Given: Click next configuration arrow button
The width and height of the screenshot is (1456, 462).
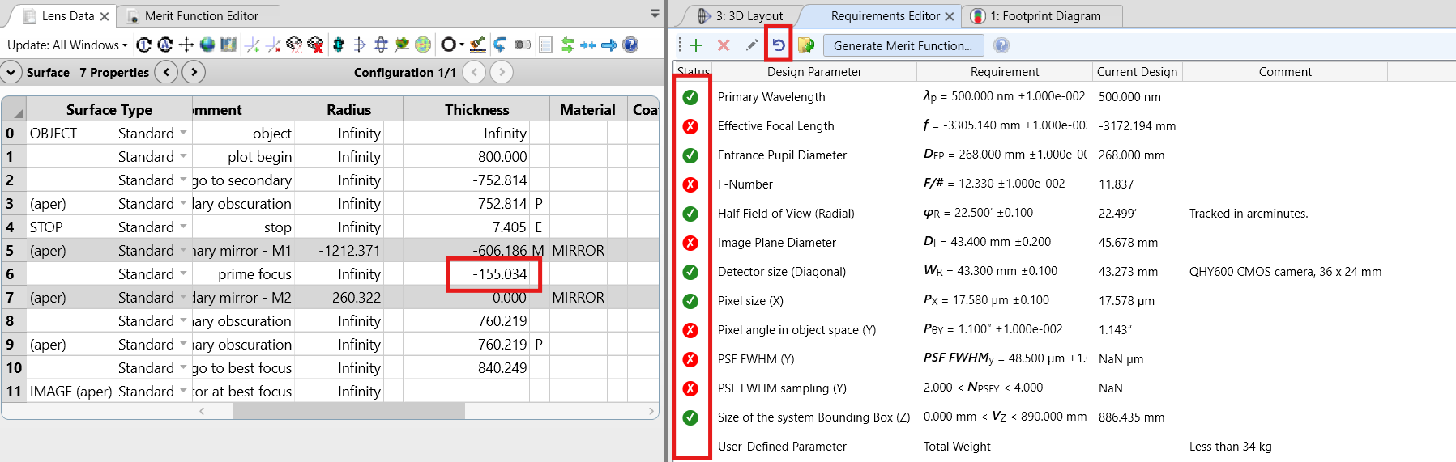Looking at the screenshot, I should point(502,72).
